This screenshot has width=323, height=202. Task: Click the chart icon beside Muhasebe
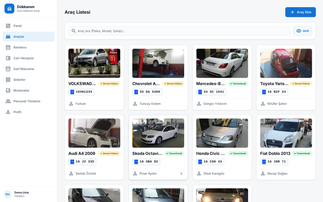[8, 90]
